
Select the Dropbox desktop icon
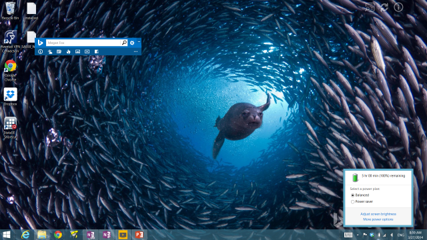pos(11,97)
